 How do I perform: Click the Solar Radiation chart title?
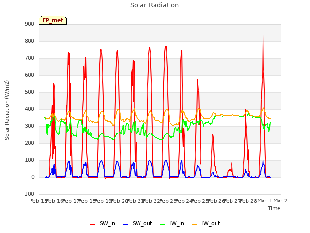click(x=155, y=5)
